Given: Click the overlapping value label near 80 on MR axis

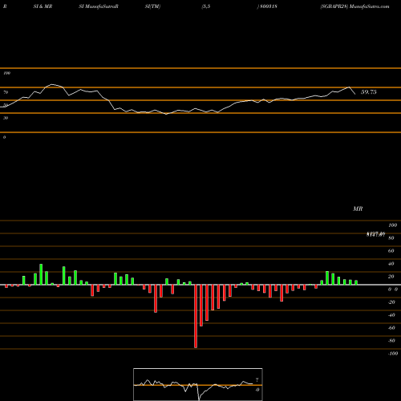Looking at the screenshot, I should [x=376, y=234].
